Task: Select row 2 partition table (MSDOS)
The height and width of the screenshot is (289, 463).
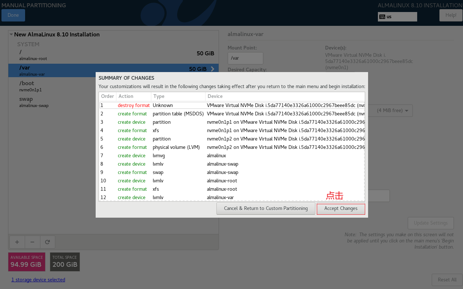Action: coord(232,114)
